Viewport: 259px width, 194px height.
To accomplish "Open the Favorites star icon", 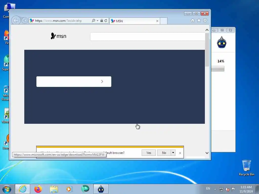I will tap(199, 20).
